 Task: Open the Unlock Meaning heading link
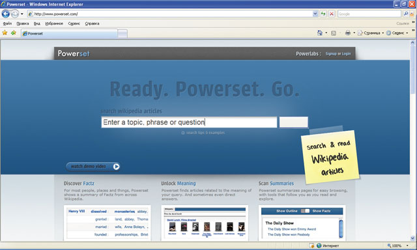point(179,184)
